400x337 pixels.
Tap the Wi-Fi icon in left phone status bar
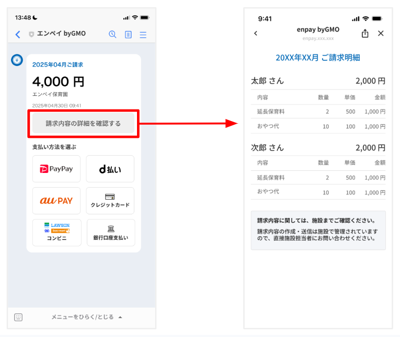[135, 17]
